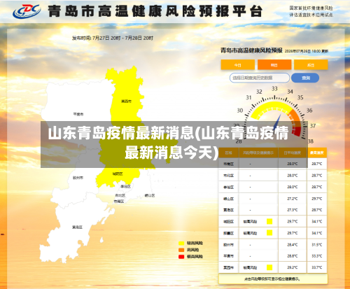Click the red 极高风险 legend swatch

pos(181,257)
